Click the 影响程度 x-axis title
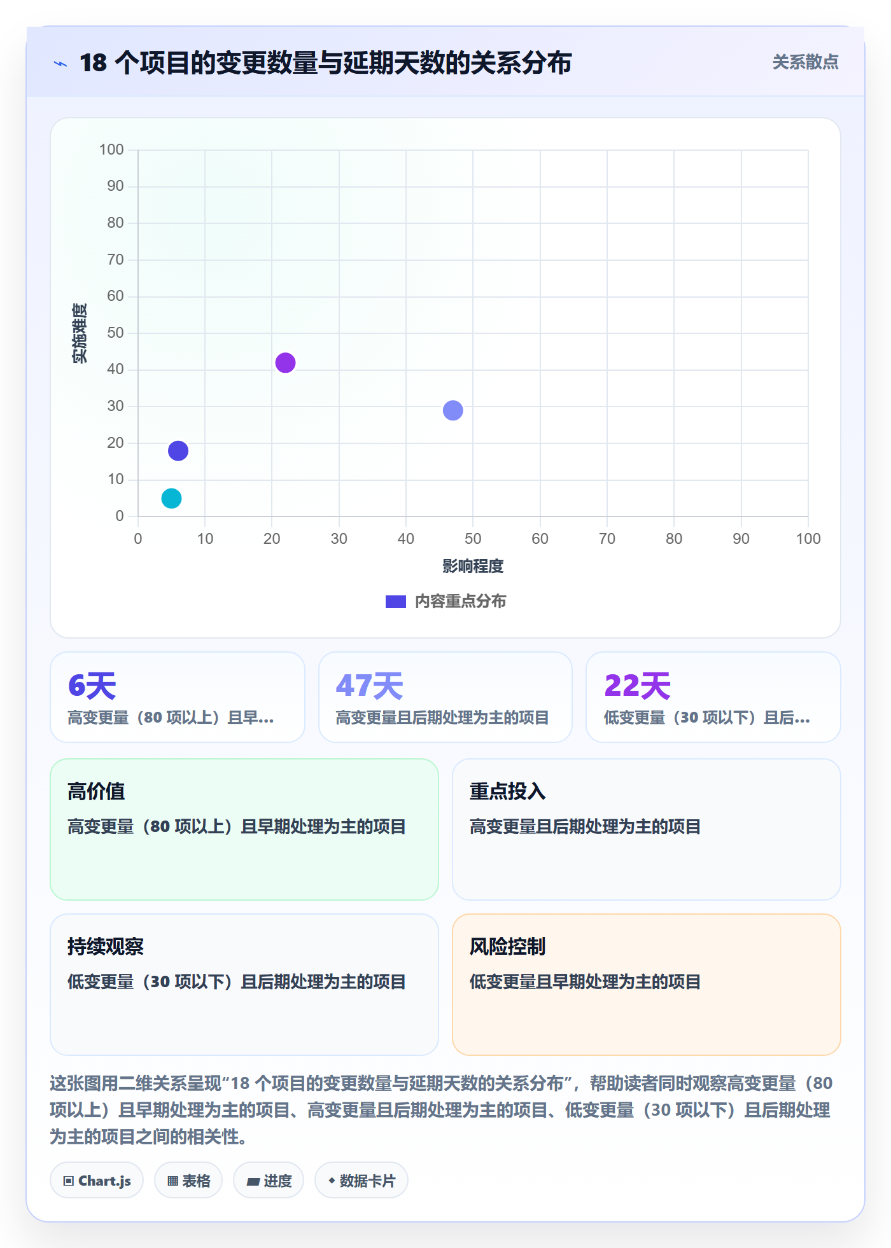The width and height of the screenshot is (891, 1248). pyautogui.click(x=473, y=566)
